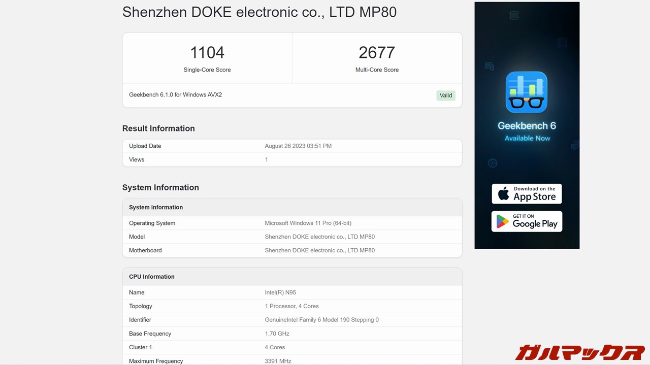
Task: Click the page title heading at top
Action: [259, 12]
